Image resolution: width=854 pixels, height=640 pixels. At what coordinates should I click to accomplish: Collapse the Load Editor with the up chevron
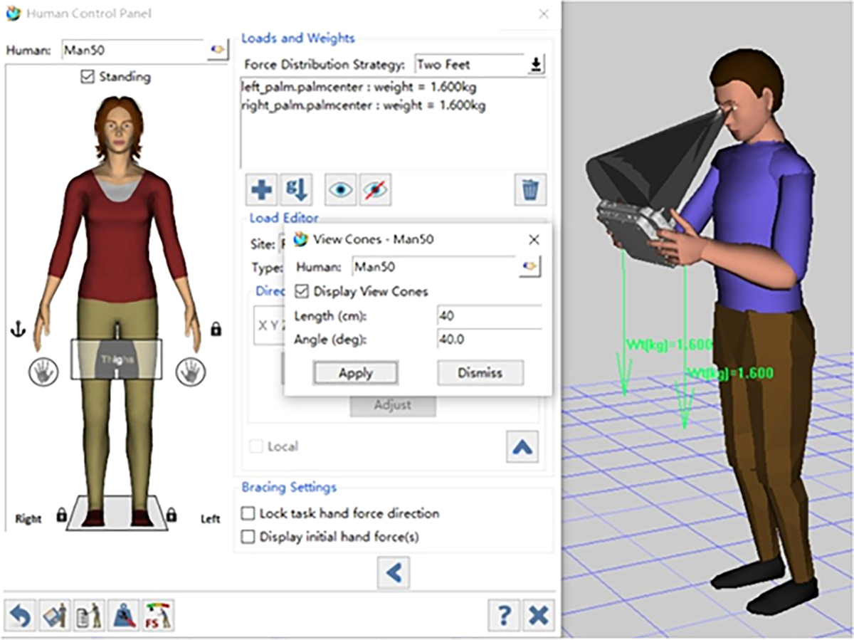[x=522, y=446]
